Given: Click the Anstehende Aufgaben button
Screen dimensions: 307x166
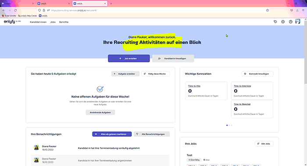Looking at the screenshot, I should click(100, 113).
